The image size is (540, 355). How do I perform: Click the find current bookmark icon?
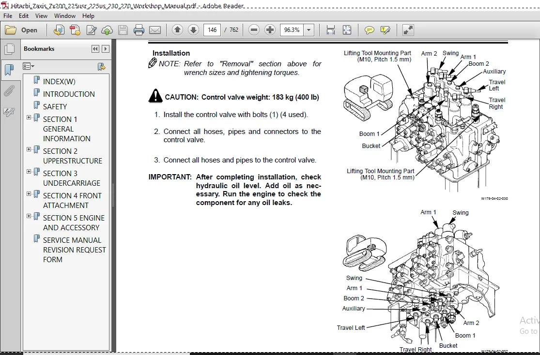pos(101,66)
